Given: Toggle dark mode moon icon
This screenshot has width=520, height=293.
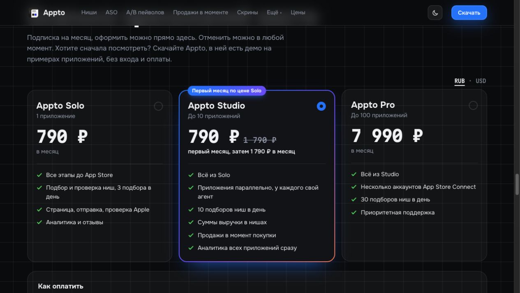Looking at the screenshot, I should point(435,13).
